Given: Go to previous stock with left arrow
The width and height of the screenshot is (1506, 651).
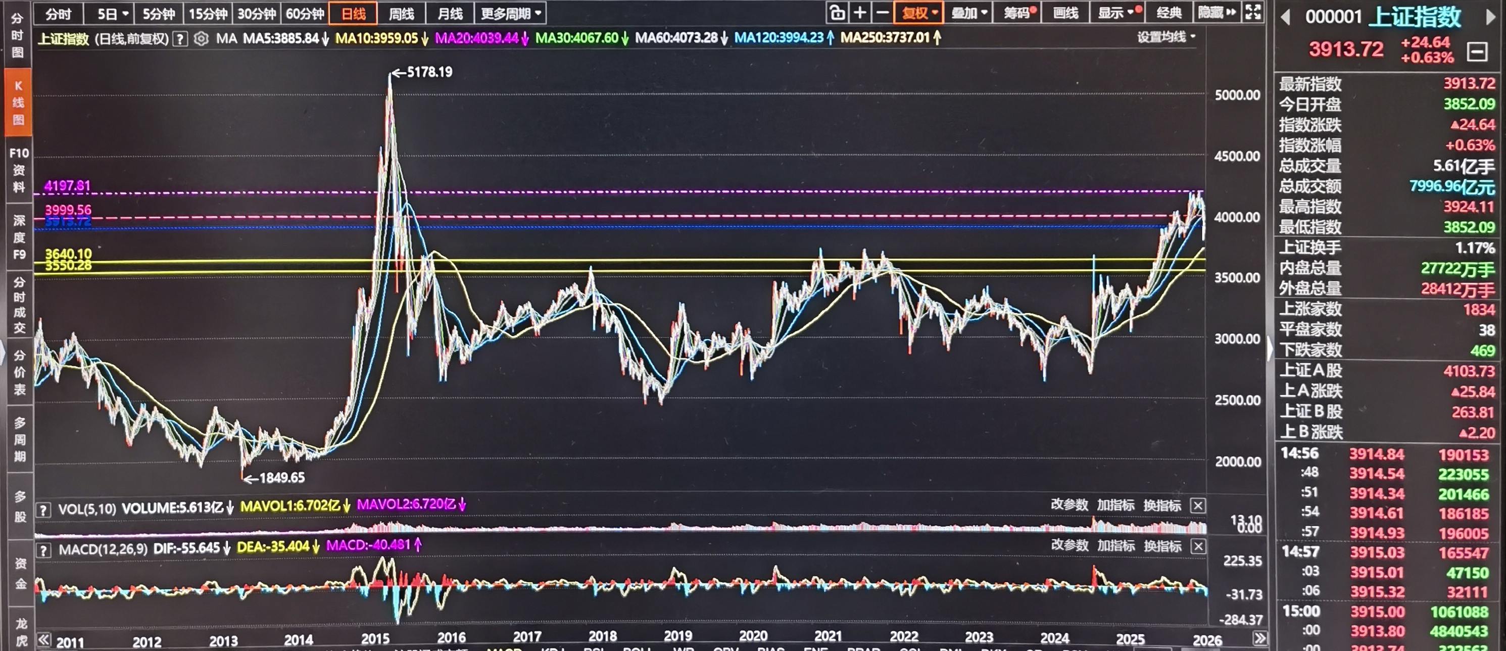Looking at the screenshot, I should point(1285,18).
